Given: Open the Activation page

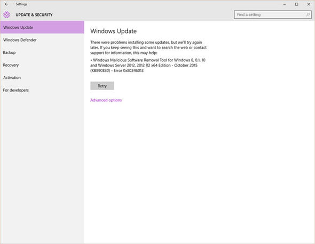Looking at the screenshot, I should tap(42, 78).
